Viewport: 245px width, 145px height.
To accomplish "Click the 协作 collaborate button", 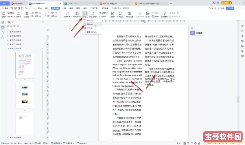I will (x=221, y=8).
